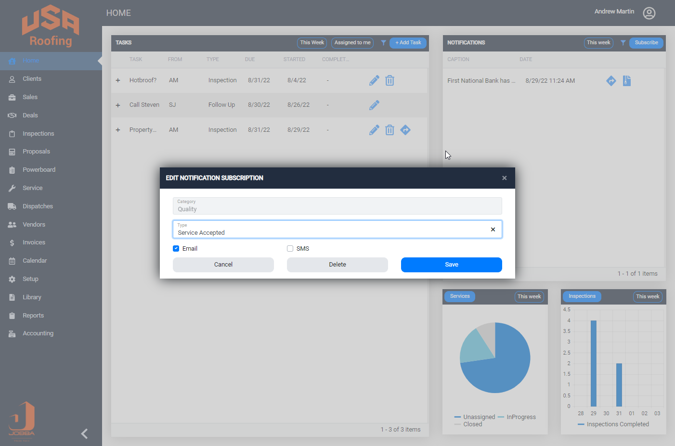
Task: Click the user profile avatar icon
Action: (649, 13)
